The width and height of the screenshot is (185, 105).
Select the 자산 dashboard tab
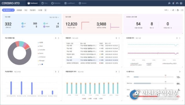26,10
